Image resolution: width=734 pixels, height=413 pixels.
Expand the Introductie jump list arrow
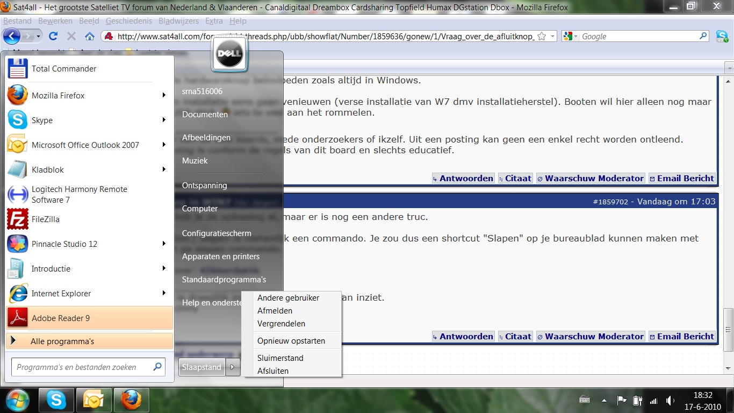[164, 269]
